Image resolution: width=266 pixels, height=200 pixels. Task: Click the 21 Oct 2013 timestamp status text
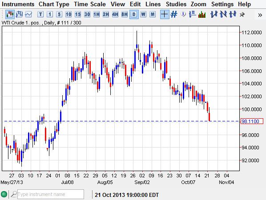[x=127, y=195]
